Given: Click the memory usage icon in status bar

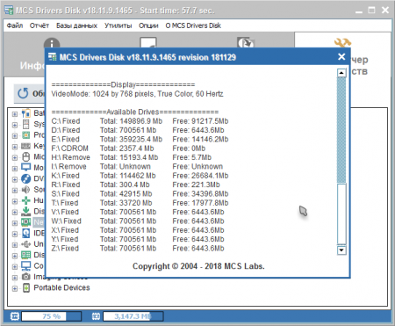Looking at the screenshot, I should (x=96, y=316).
